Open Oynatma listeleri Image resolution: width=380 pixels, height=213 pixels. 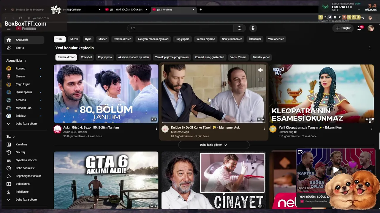24,160
